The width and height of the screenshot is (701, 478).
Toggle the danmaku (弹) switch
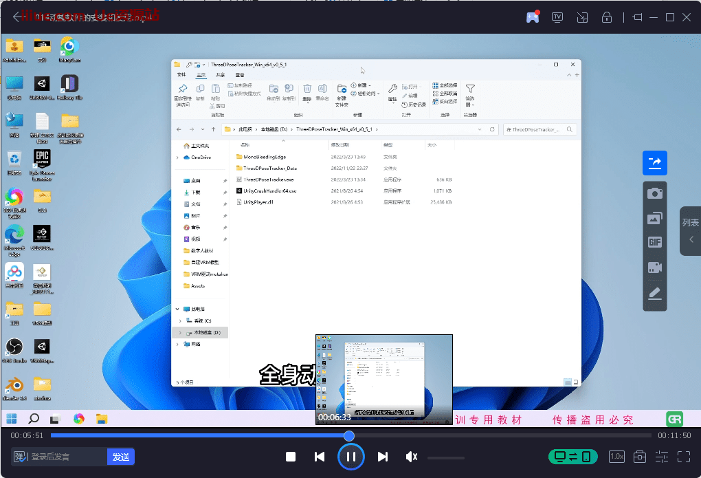click(20, 457)
